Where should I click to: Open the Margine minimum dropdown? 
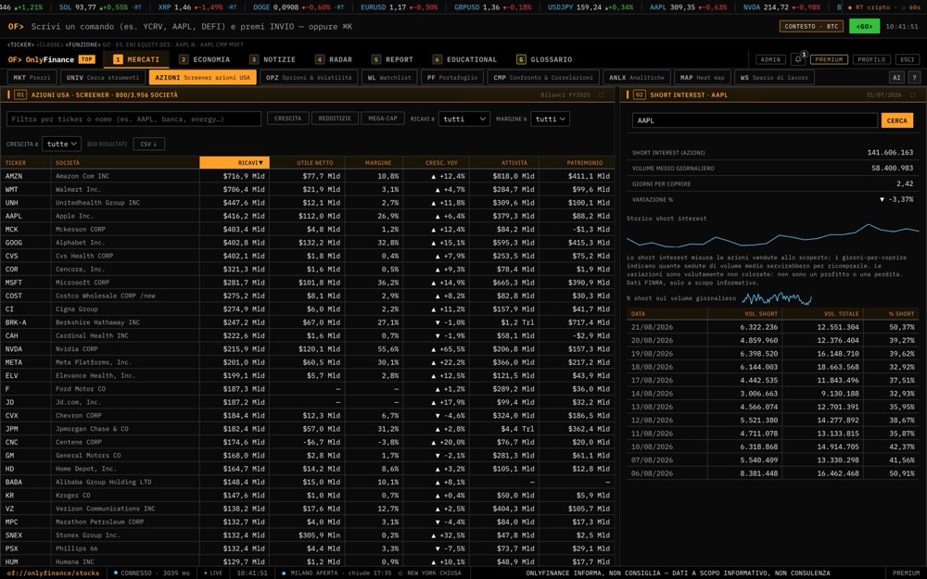pyautogui.click(x=550, y=119)
